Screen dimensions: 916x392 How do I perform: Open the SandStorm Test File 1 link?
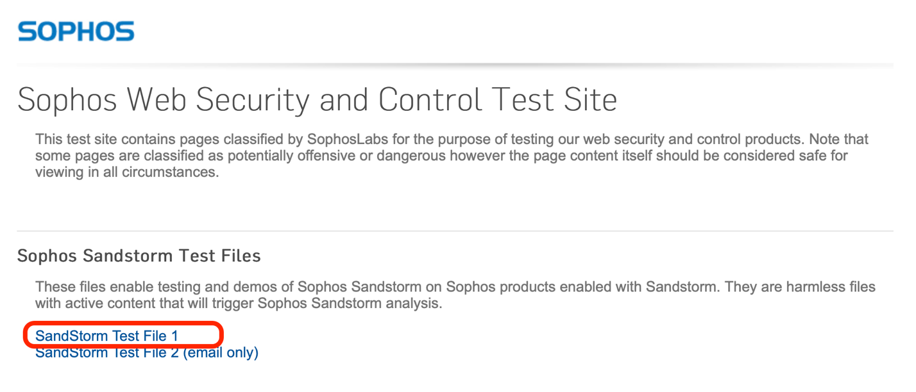pyautogui.click(x=106, y=336)
